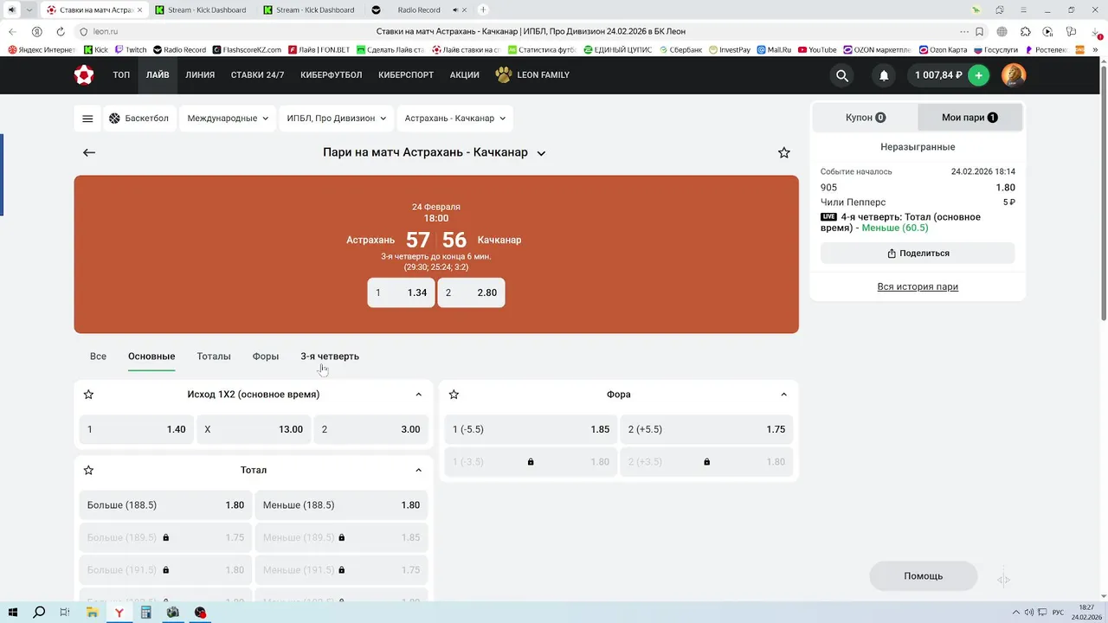Collapse the Тотал market
1108x623 pixels.
(418, 471)
